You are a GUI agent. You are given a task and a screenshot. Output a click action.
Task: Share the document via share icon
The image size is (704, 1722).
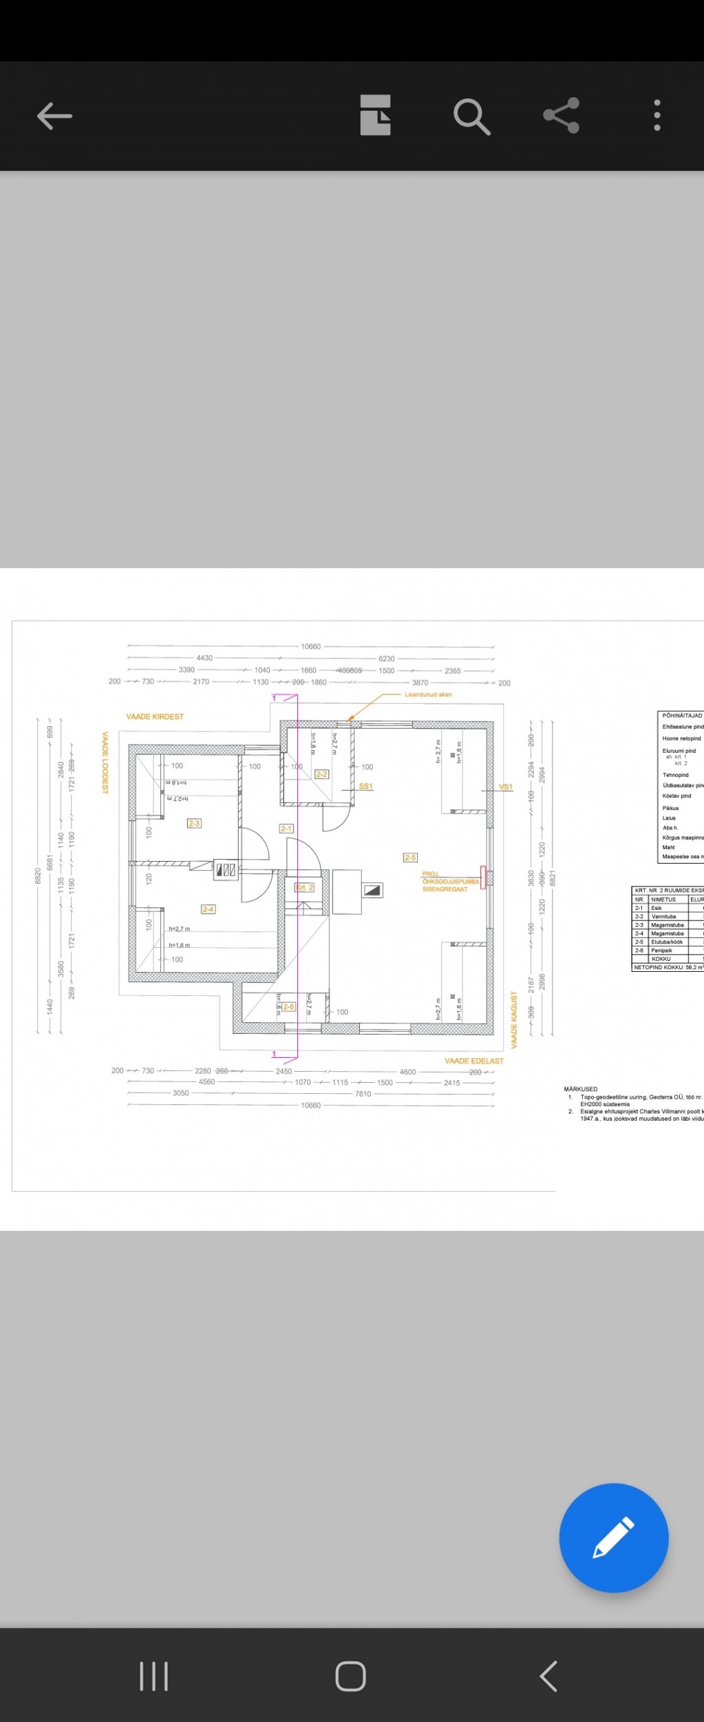pyautogui.click(x=561, y=116)
